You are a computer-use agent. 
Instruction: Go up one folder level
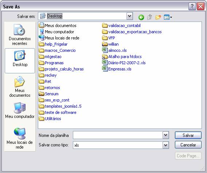[149, 17]
